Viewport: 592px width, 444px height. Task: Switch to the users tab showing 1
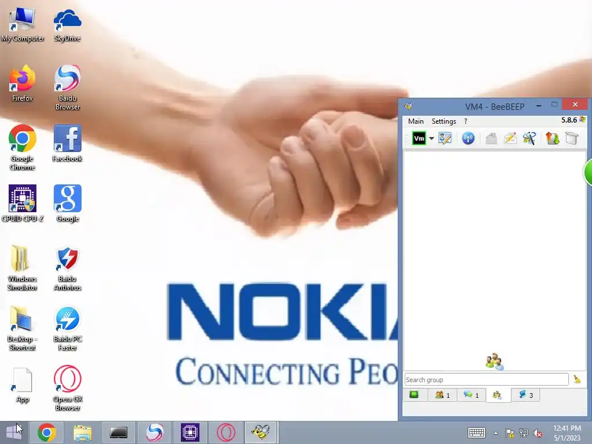tap(442, 395)
